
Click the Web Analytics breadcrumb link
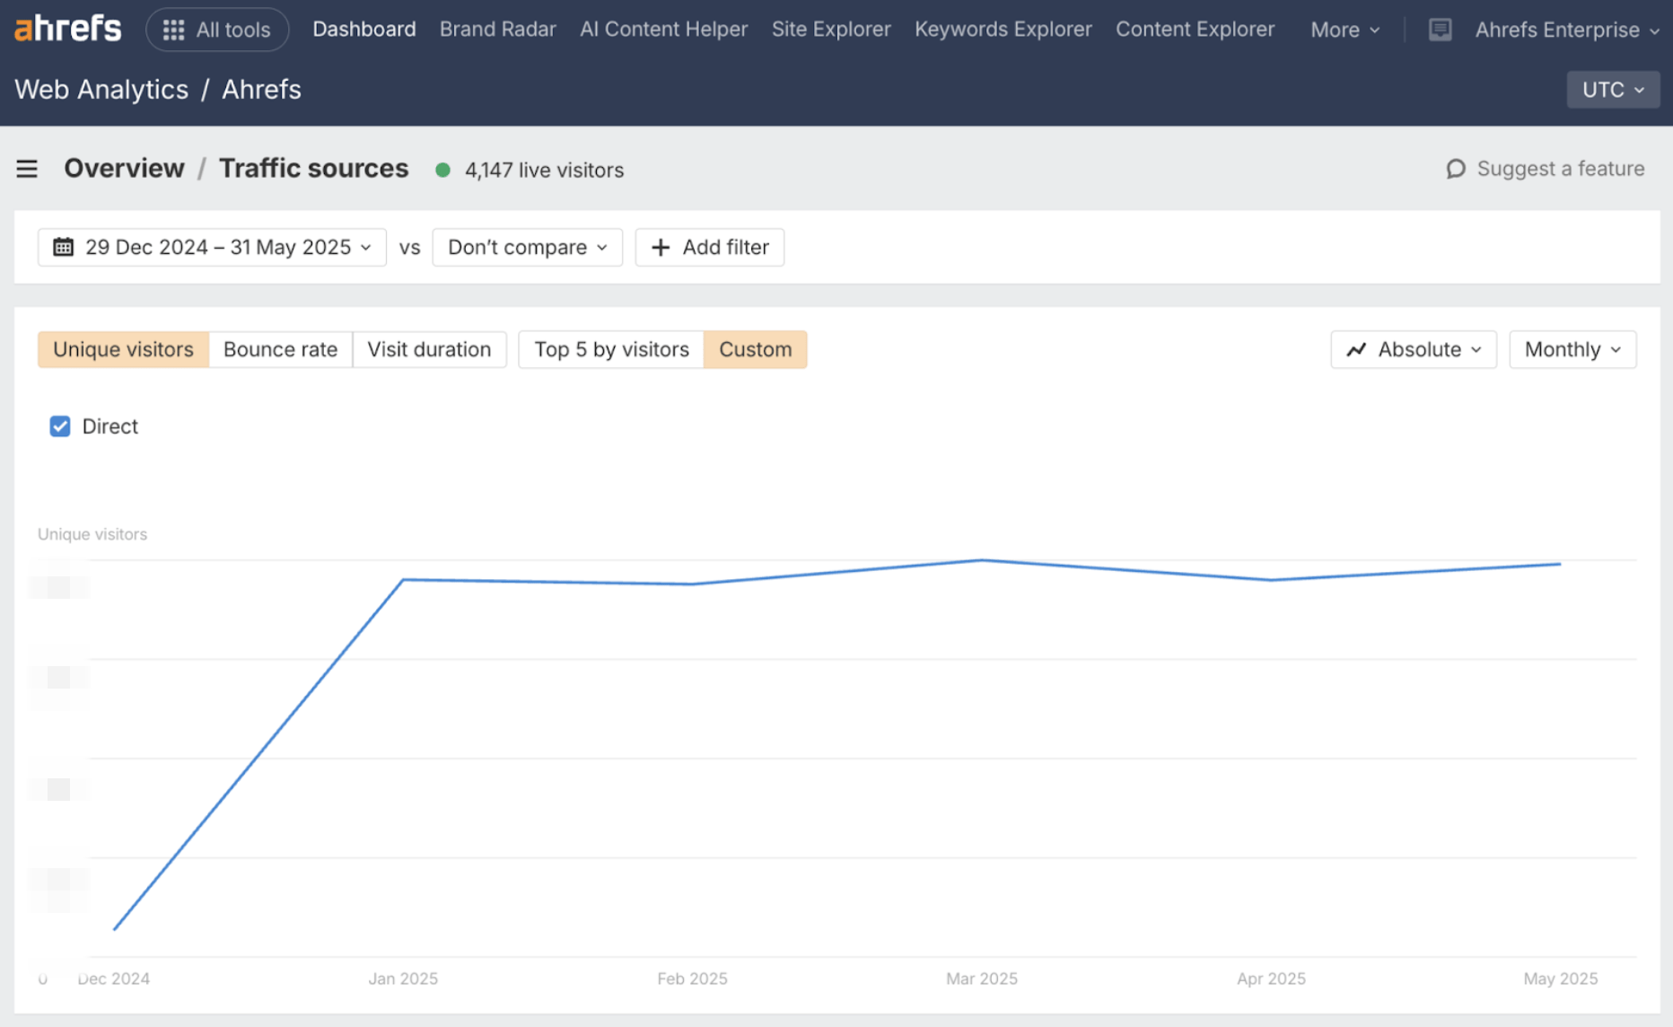tap(101, 89)
